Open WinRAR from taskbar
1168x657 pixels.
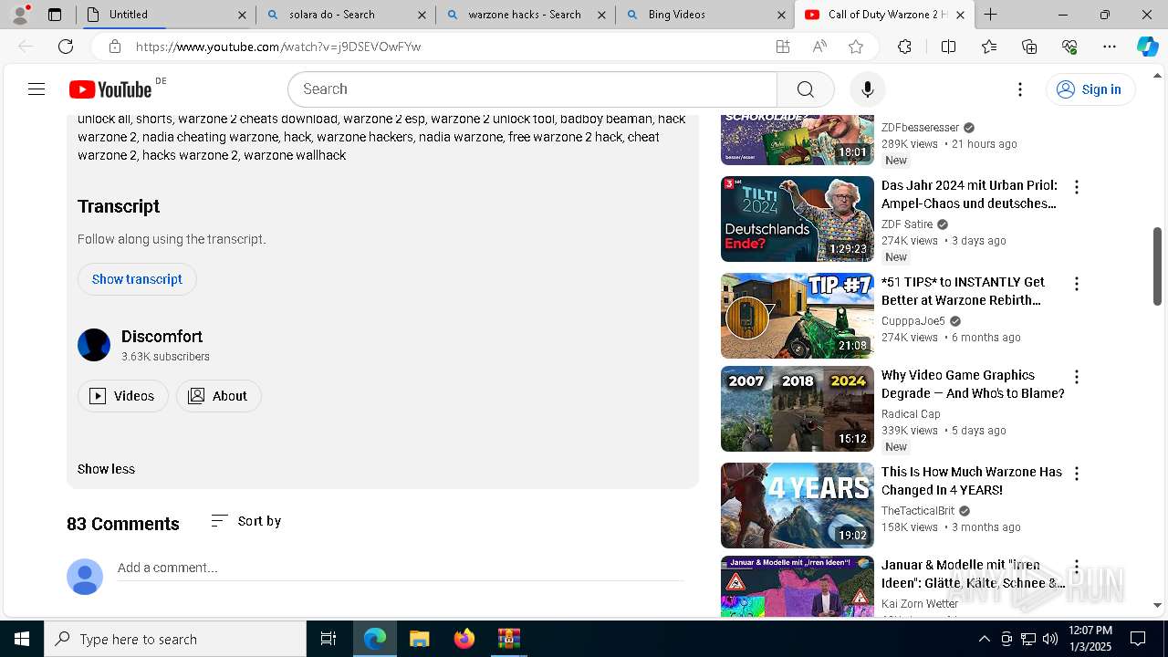508,639
